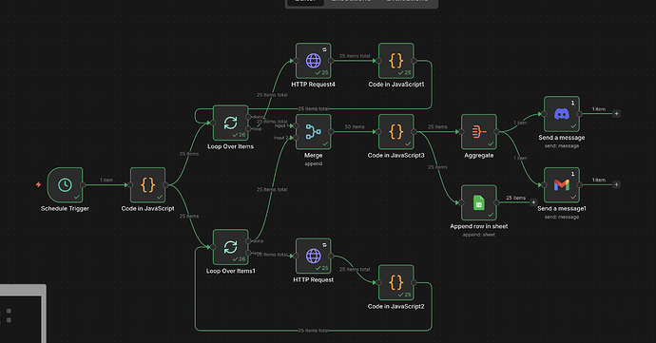
Task: Open the Code in JavaScript2 node
Action: pos(396,283)
